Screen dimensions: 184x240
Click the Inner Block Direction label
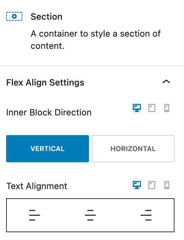pyautogui.click(x=49, y=112)
